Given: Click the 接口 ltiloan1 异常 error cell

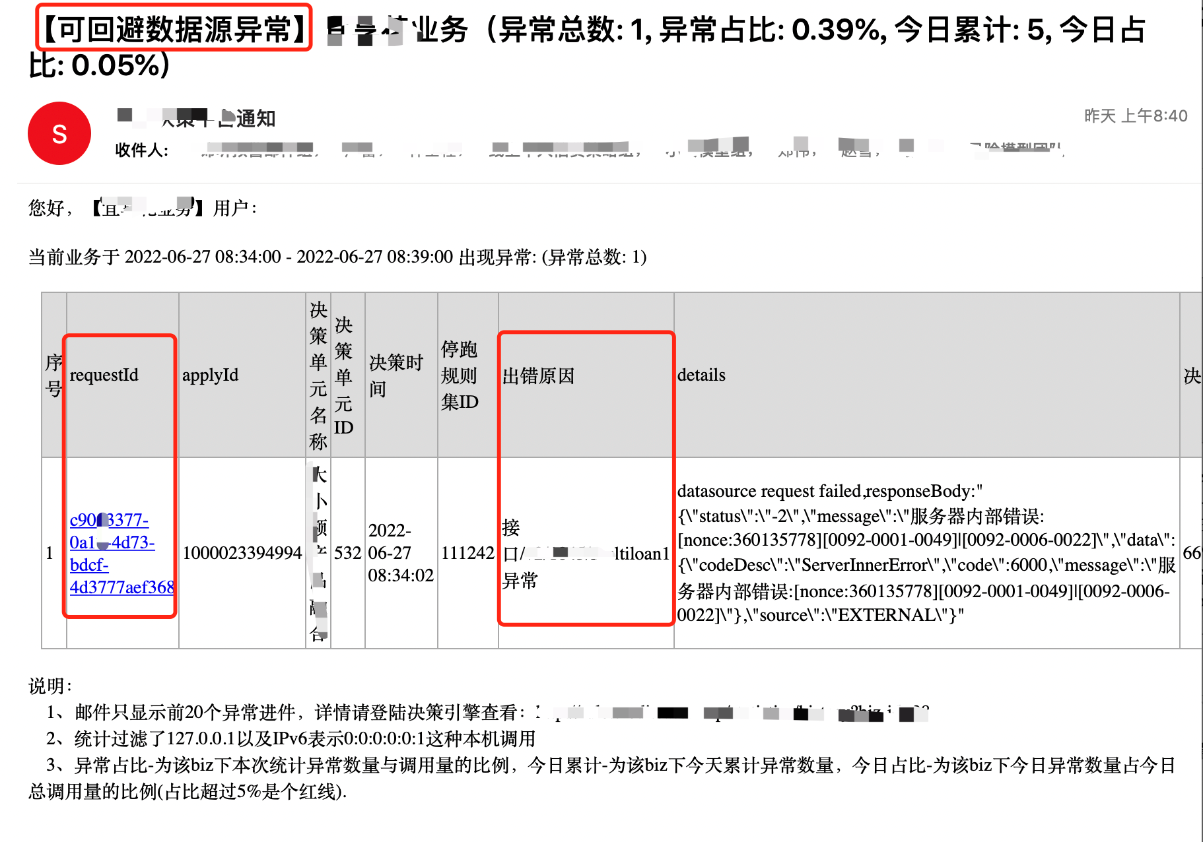Looking at the screenshot, I should point(586,554).
